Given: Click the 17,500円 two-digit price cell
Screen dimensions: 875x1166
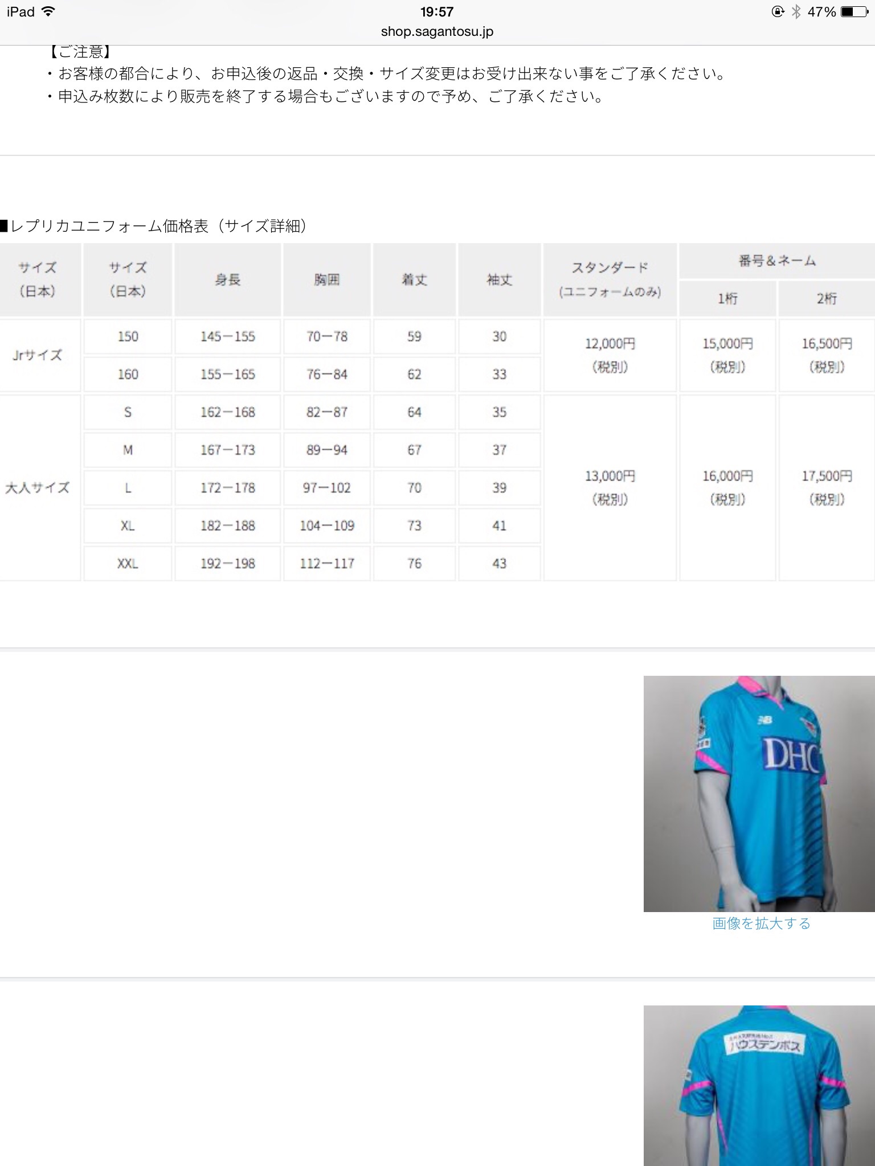Looking at the screenshot, I should (827, 487).
